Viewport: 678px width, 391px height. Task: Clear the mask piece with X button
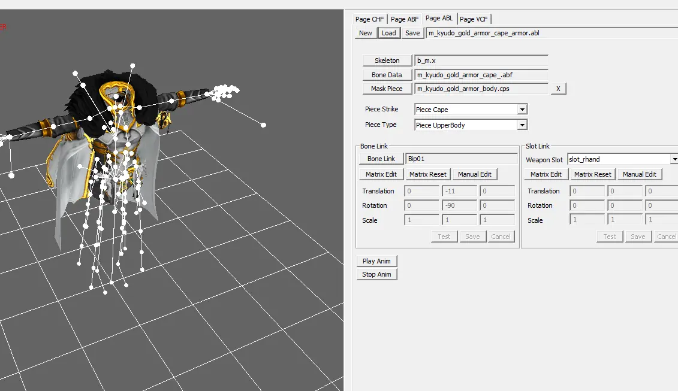[x=558, y=89]
